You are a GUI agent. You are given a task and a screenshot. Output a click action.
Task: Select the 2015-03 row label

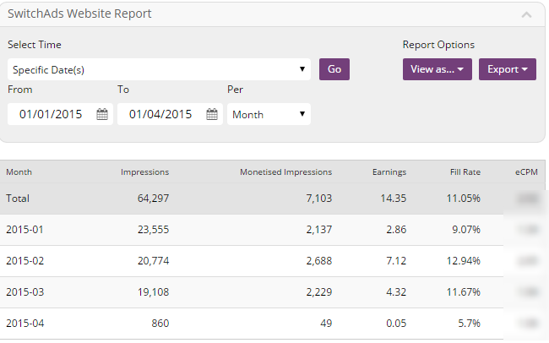(24, 291)
